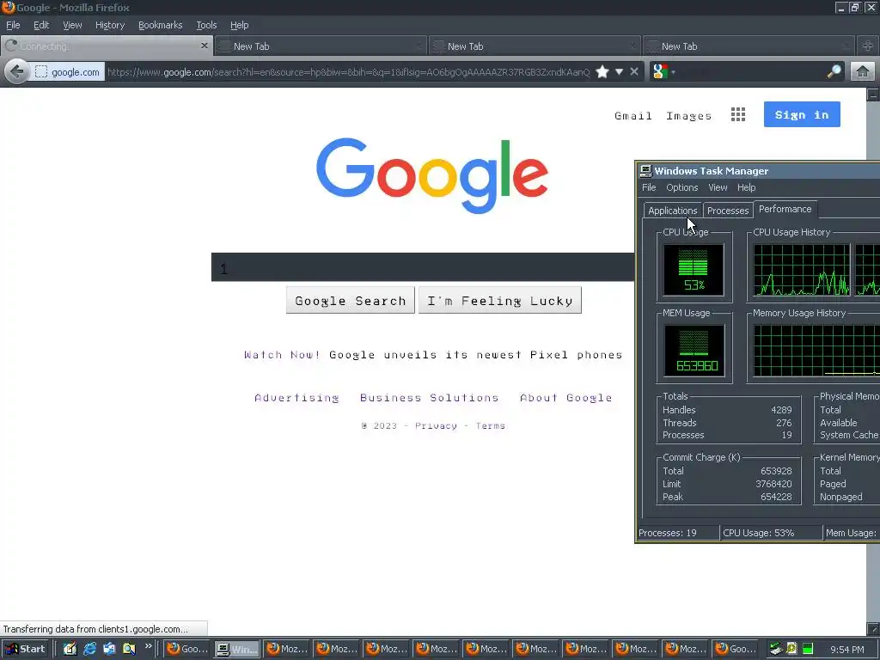This screenshot has height=660, width=880.
Task: Click the Windows Start button
Action: tap(26, 649)
